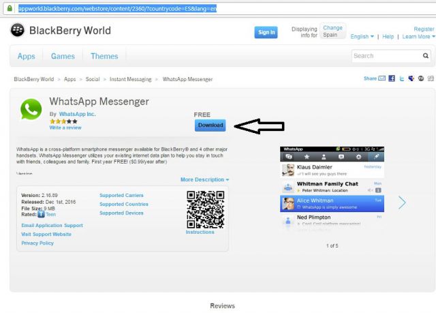Open the Themes tab
This screenshot has width=436, height=313.
[104, 56]
